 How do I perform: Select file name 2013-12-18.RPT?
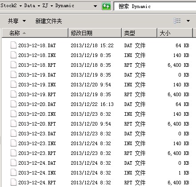37,65
